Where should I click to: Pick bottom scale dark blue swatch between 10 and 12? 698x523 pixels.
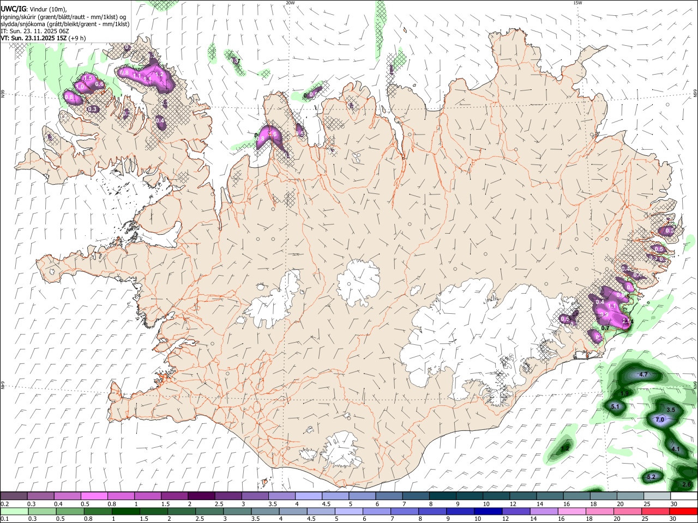[487, 512]
